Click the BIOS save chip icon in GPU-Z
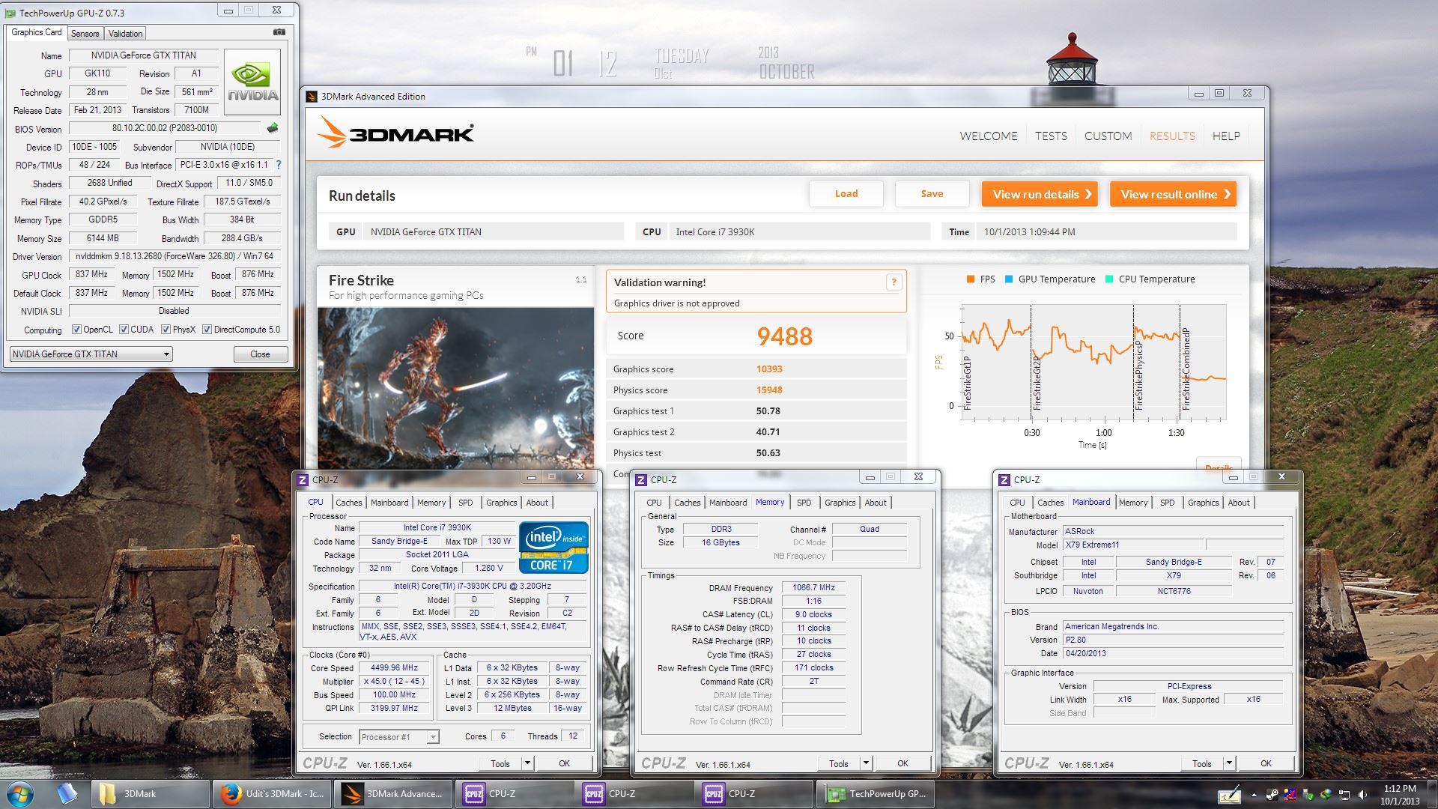Viewport: 1438px width, 809px height. pos(272,128)
